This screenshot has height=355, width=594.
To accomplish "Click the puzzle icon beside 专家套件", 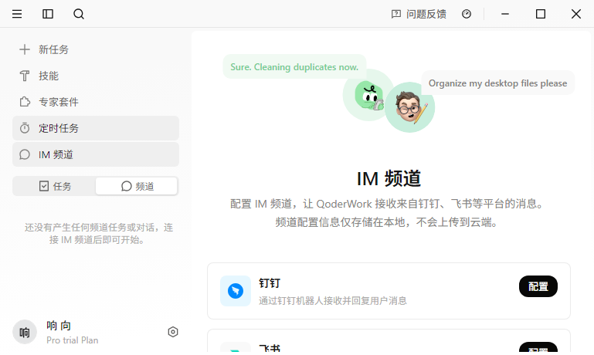I will point(25,102).
